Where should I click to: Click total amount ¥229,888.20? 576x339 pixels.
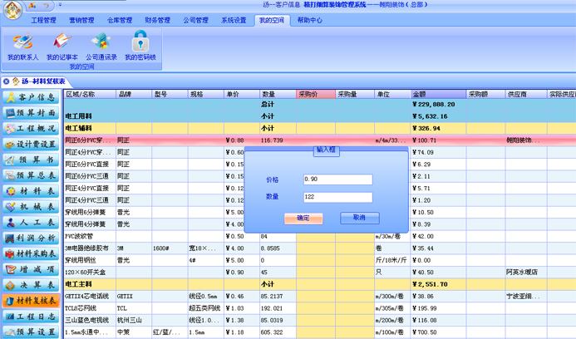(434, 105)
